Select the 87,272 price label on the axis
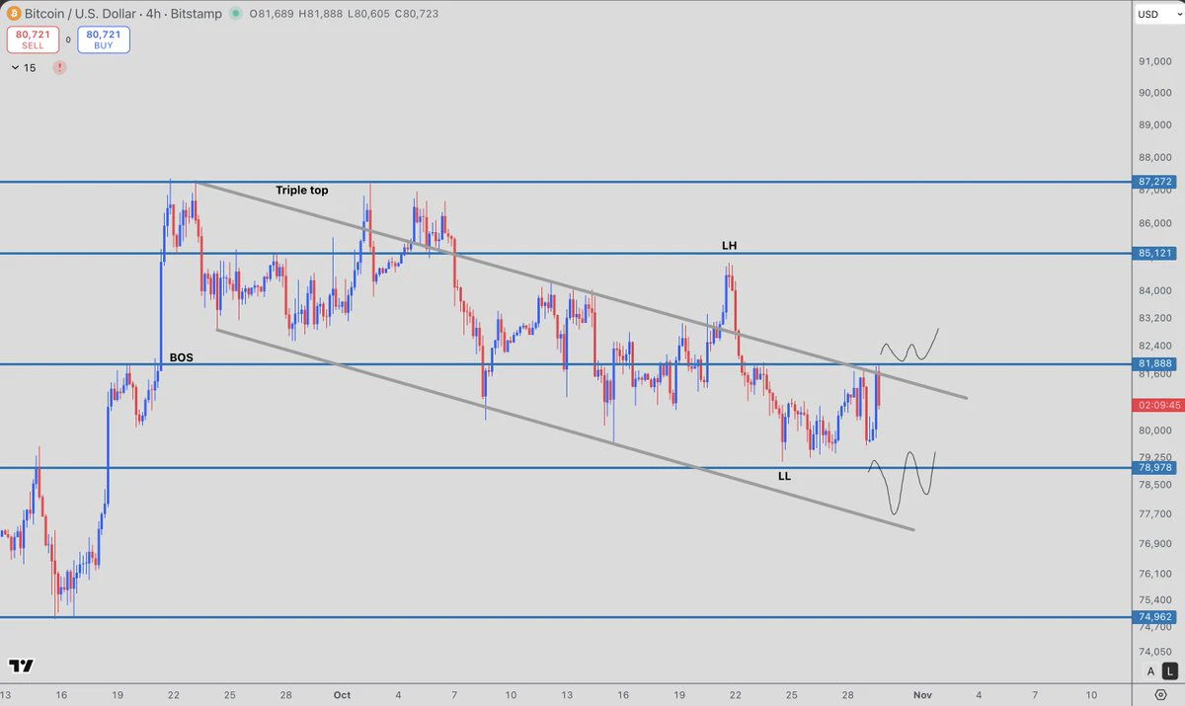The image size is (1185, 706). (1155, 182)
